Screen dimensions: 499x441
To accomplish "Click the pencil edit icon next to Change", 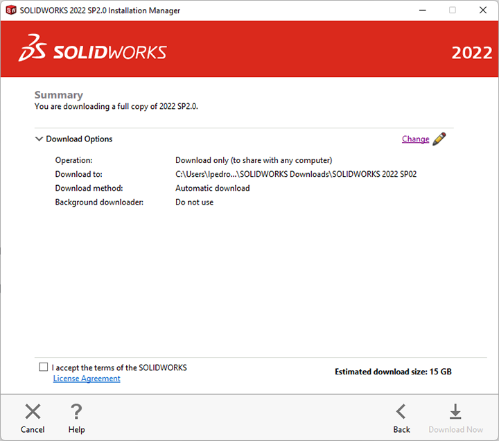I will point(439,139).
